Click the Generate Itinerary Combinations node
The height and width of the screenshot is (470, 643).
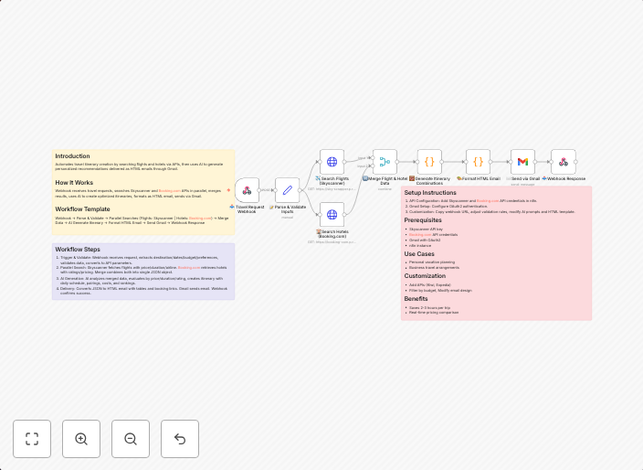point(429,162)
